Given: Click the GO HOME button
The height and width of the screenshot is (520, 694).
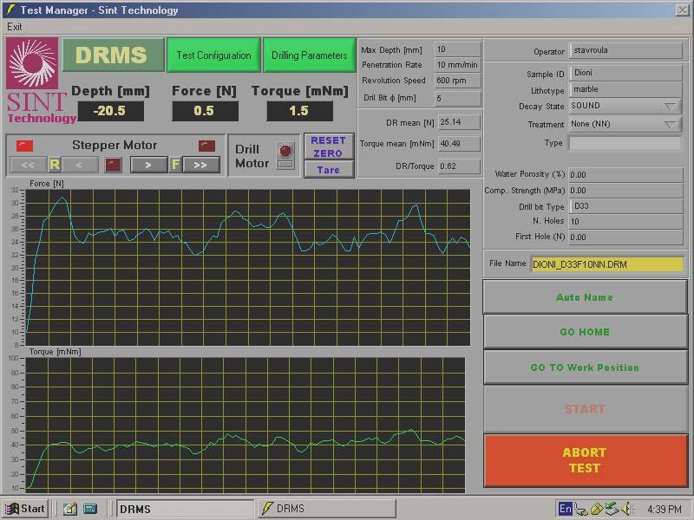Looking at the screenshot, I should (585, 332).
